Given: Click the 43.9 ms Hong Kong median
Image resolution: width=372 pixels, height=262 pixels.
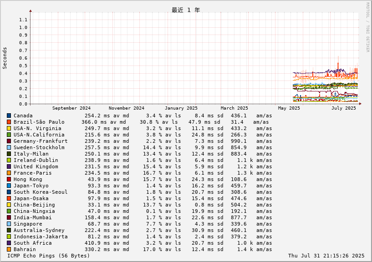Looking at the screenshot, I should pyautogui.click(x=99, y=180).
